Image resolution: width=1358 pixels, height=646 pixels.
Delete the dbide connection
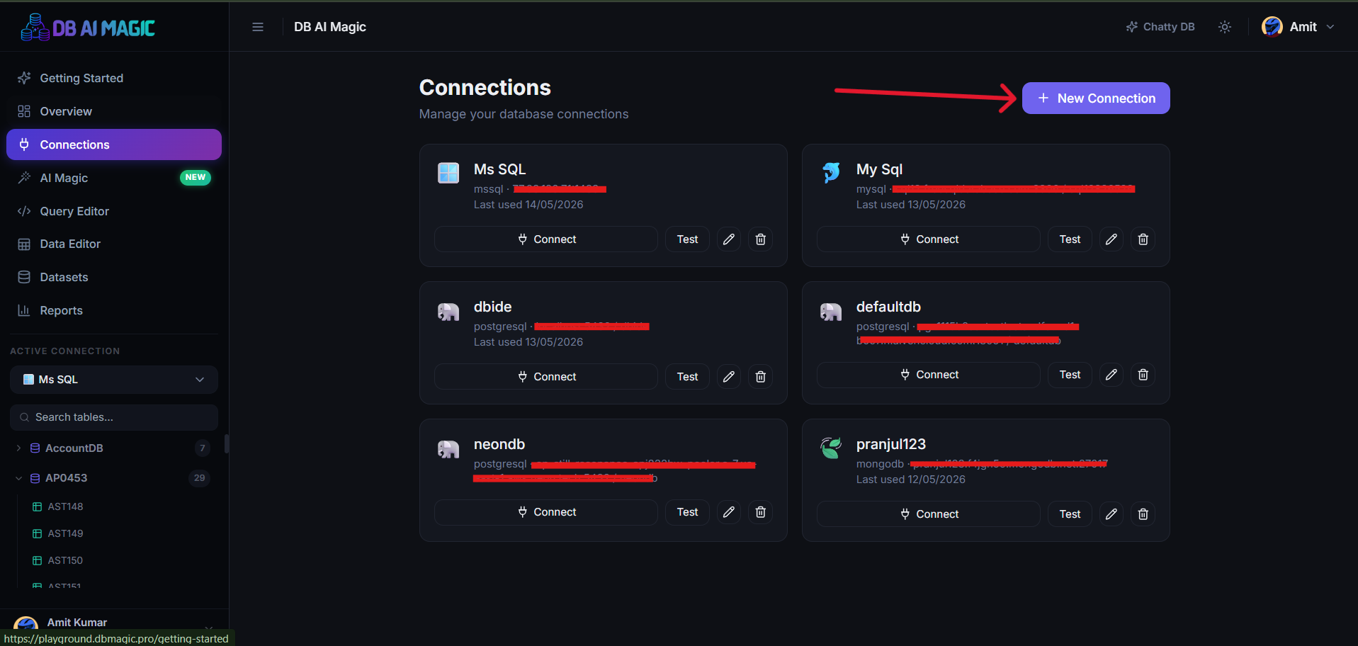pyautogui.click(x=760, y=377)
